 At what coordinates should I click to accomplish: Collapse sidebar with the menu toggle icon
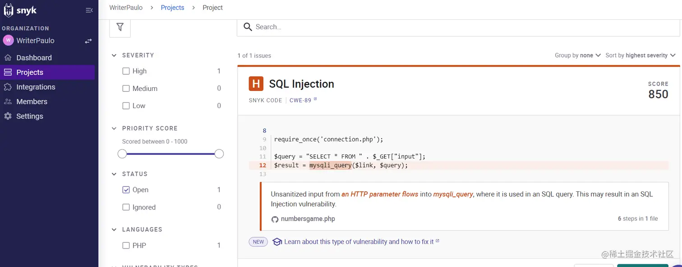pos(89,10)
